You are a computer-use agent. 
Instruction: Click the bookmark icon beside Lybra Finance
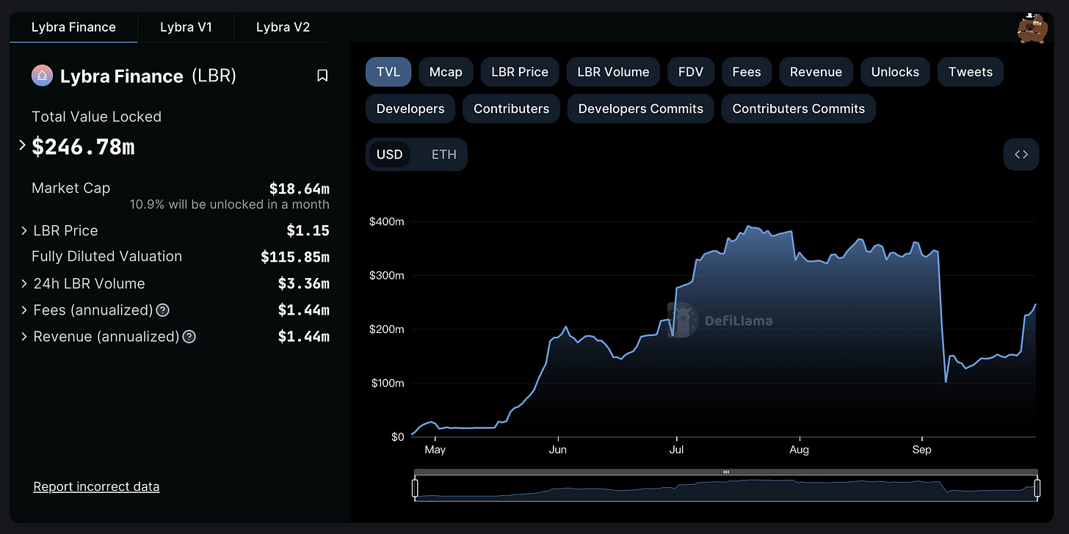[x=322, y=76]
